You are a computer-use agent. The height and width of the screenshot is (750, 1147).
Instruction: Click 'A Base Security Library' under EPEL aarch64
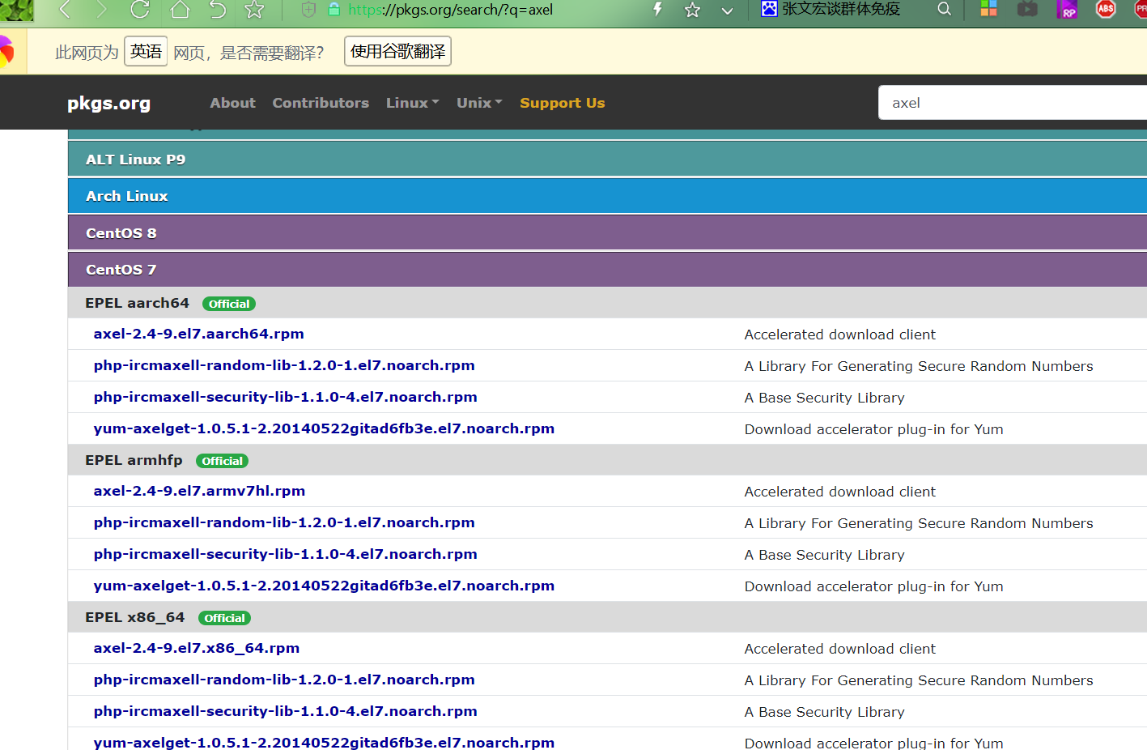coord(824,398)
